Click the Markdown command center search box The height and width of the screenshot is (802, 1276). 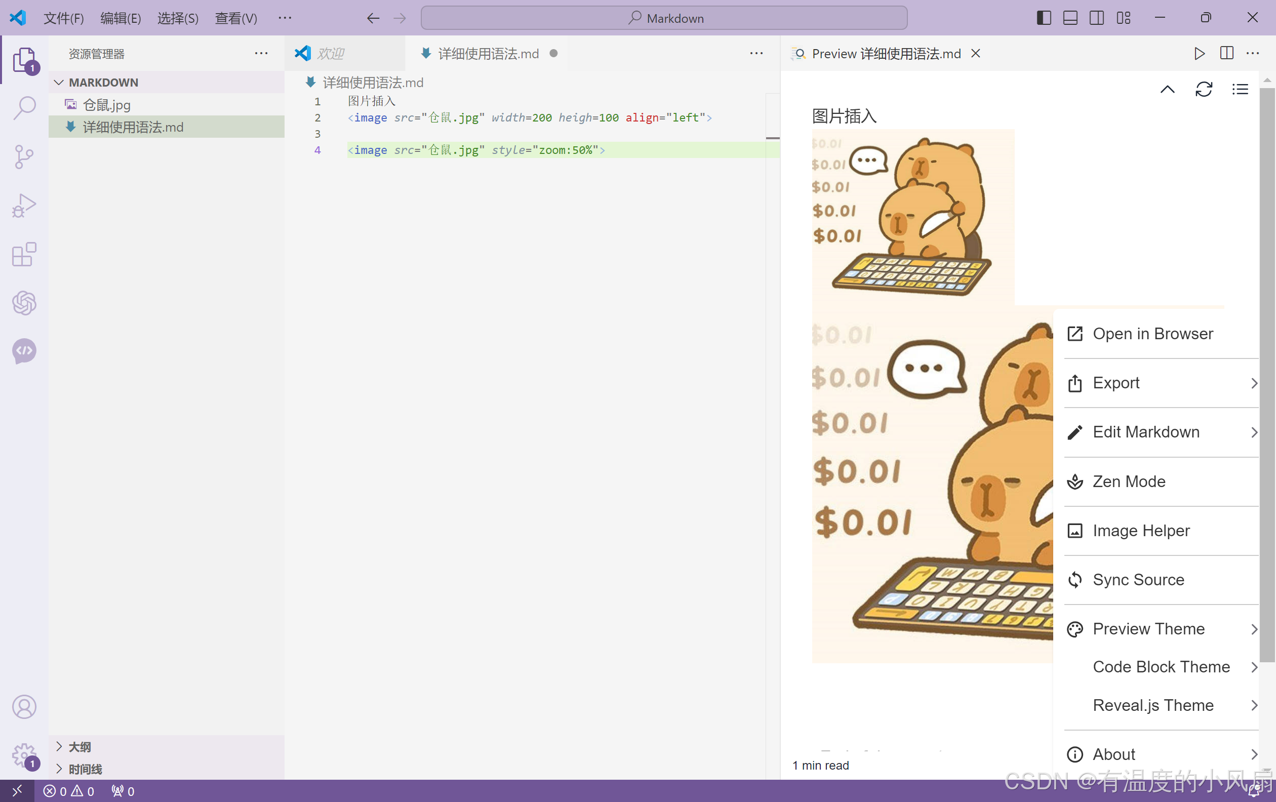(x=663, y=18)
